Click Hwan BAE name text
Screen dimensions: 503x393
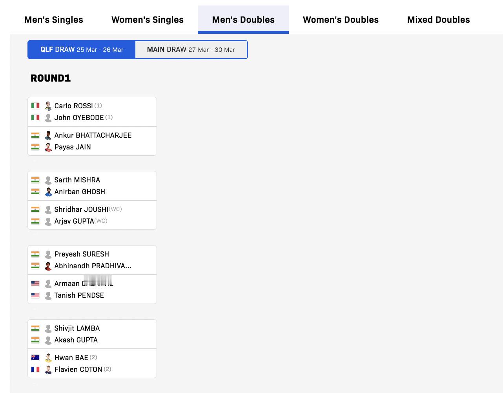point(71,358)
